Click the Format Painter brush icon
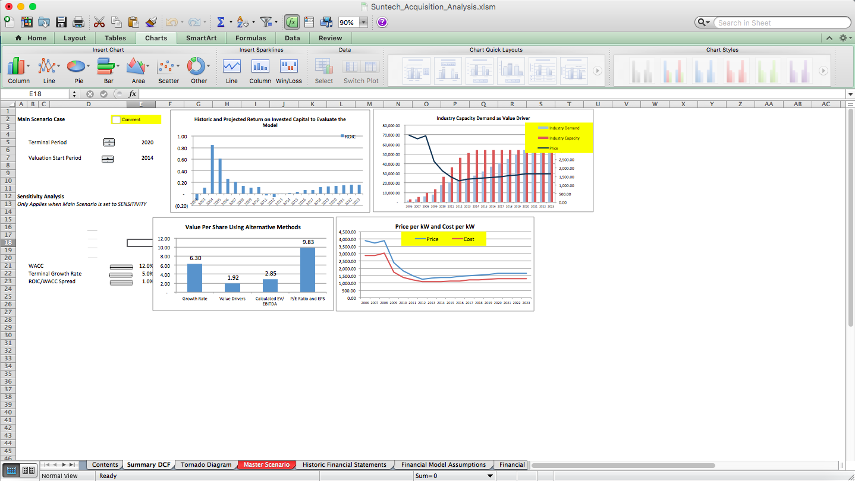 [150, 21]
